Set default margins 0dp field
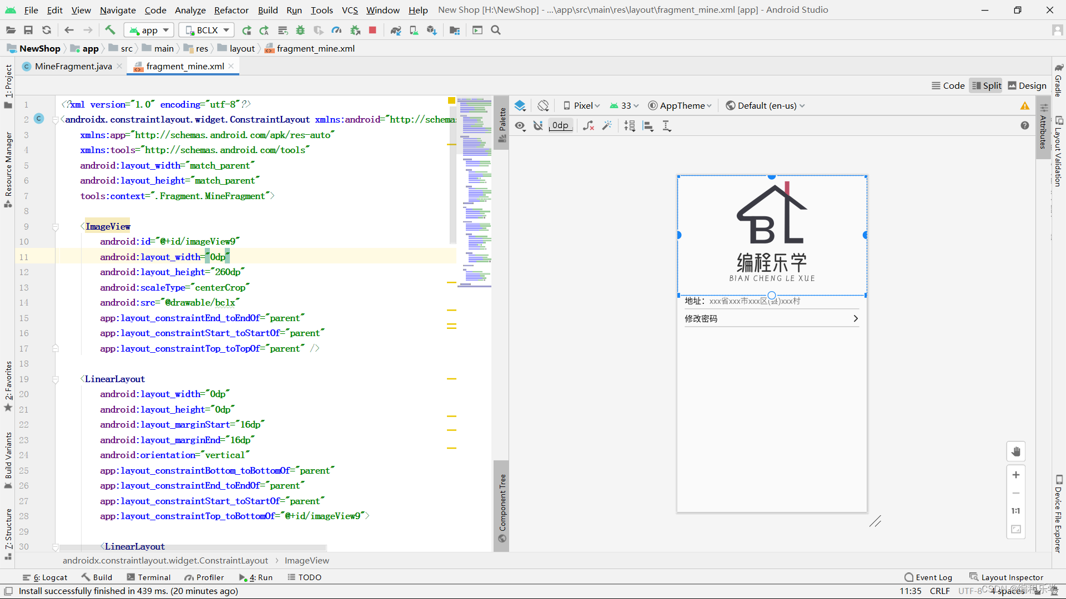Screen dimensions: 1066x599 click(x=560, y=126)
